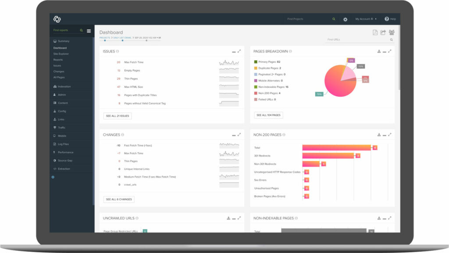Click the 301 Redirects bar in chart
This screenshot has height=253, width=449.
(328, 156)
